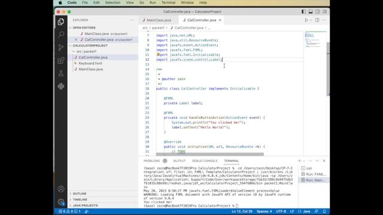Image resolution: width=383 pixels, height=215 pixels.
Task: Open the Selection menu
Action: tap(113, 2)
